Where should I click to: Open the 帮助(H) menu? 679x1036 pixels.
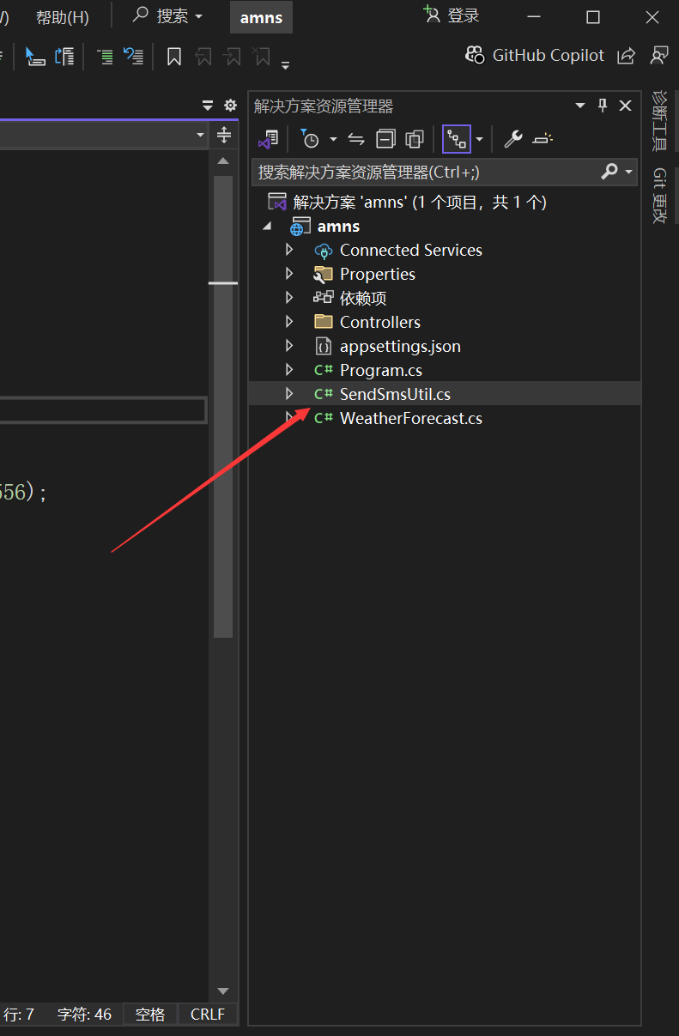tap(62, 17)
